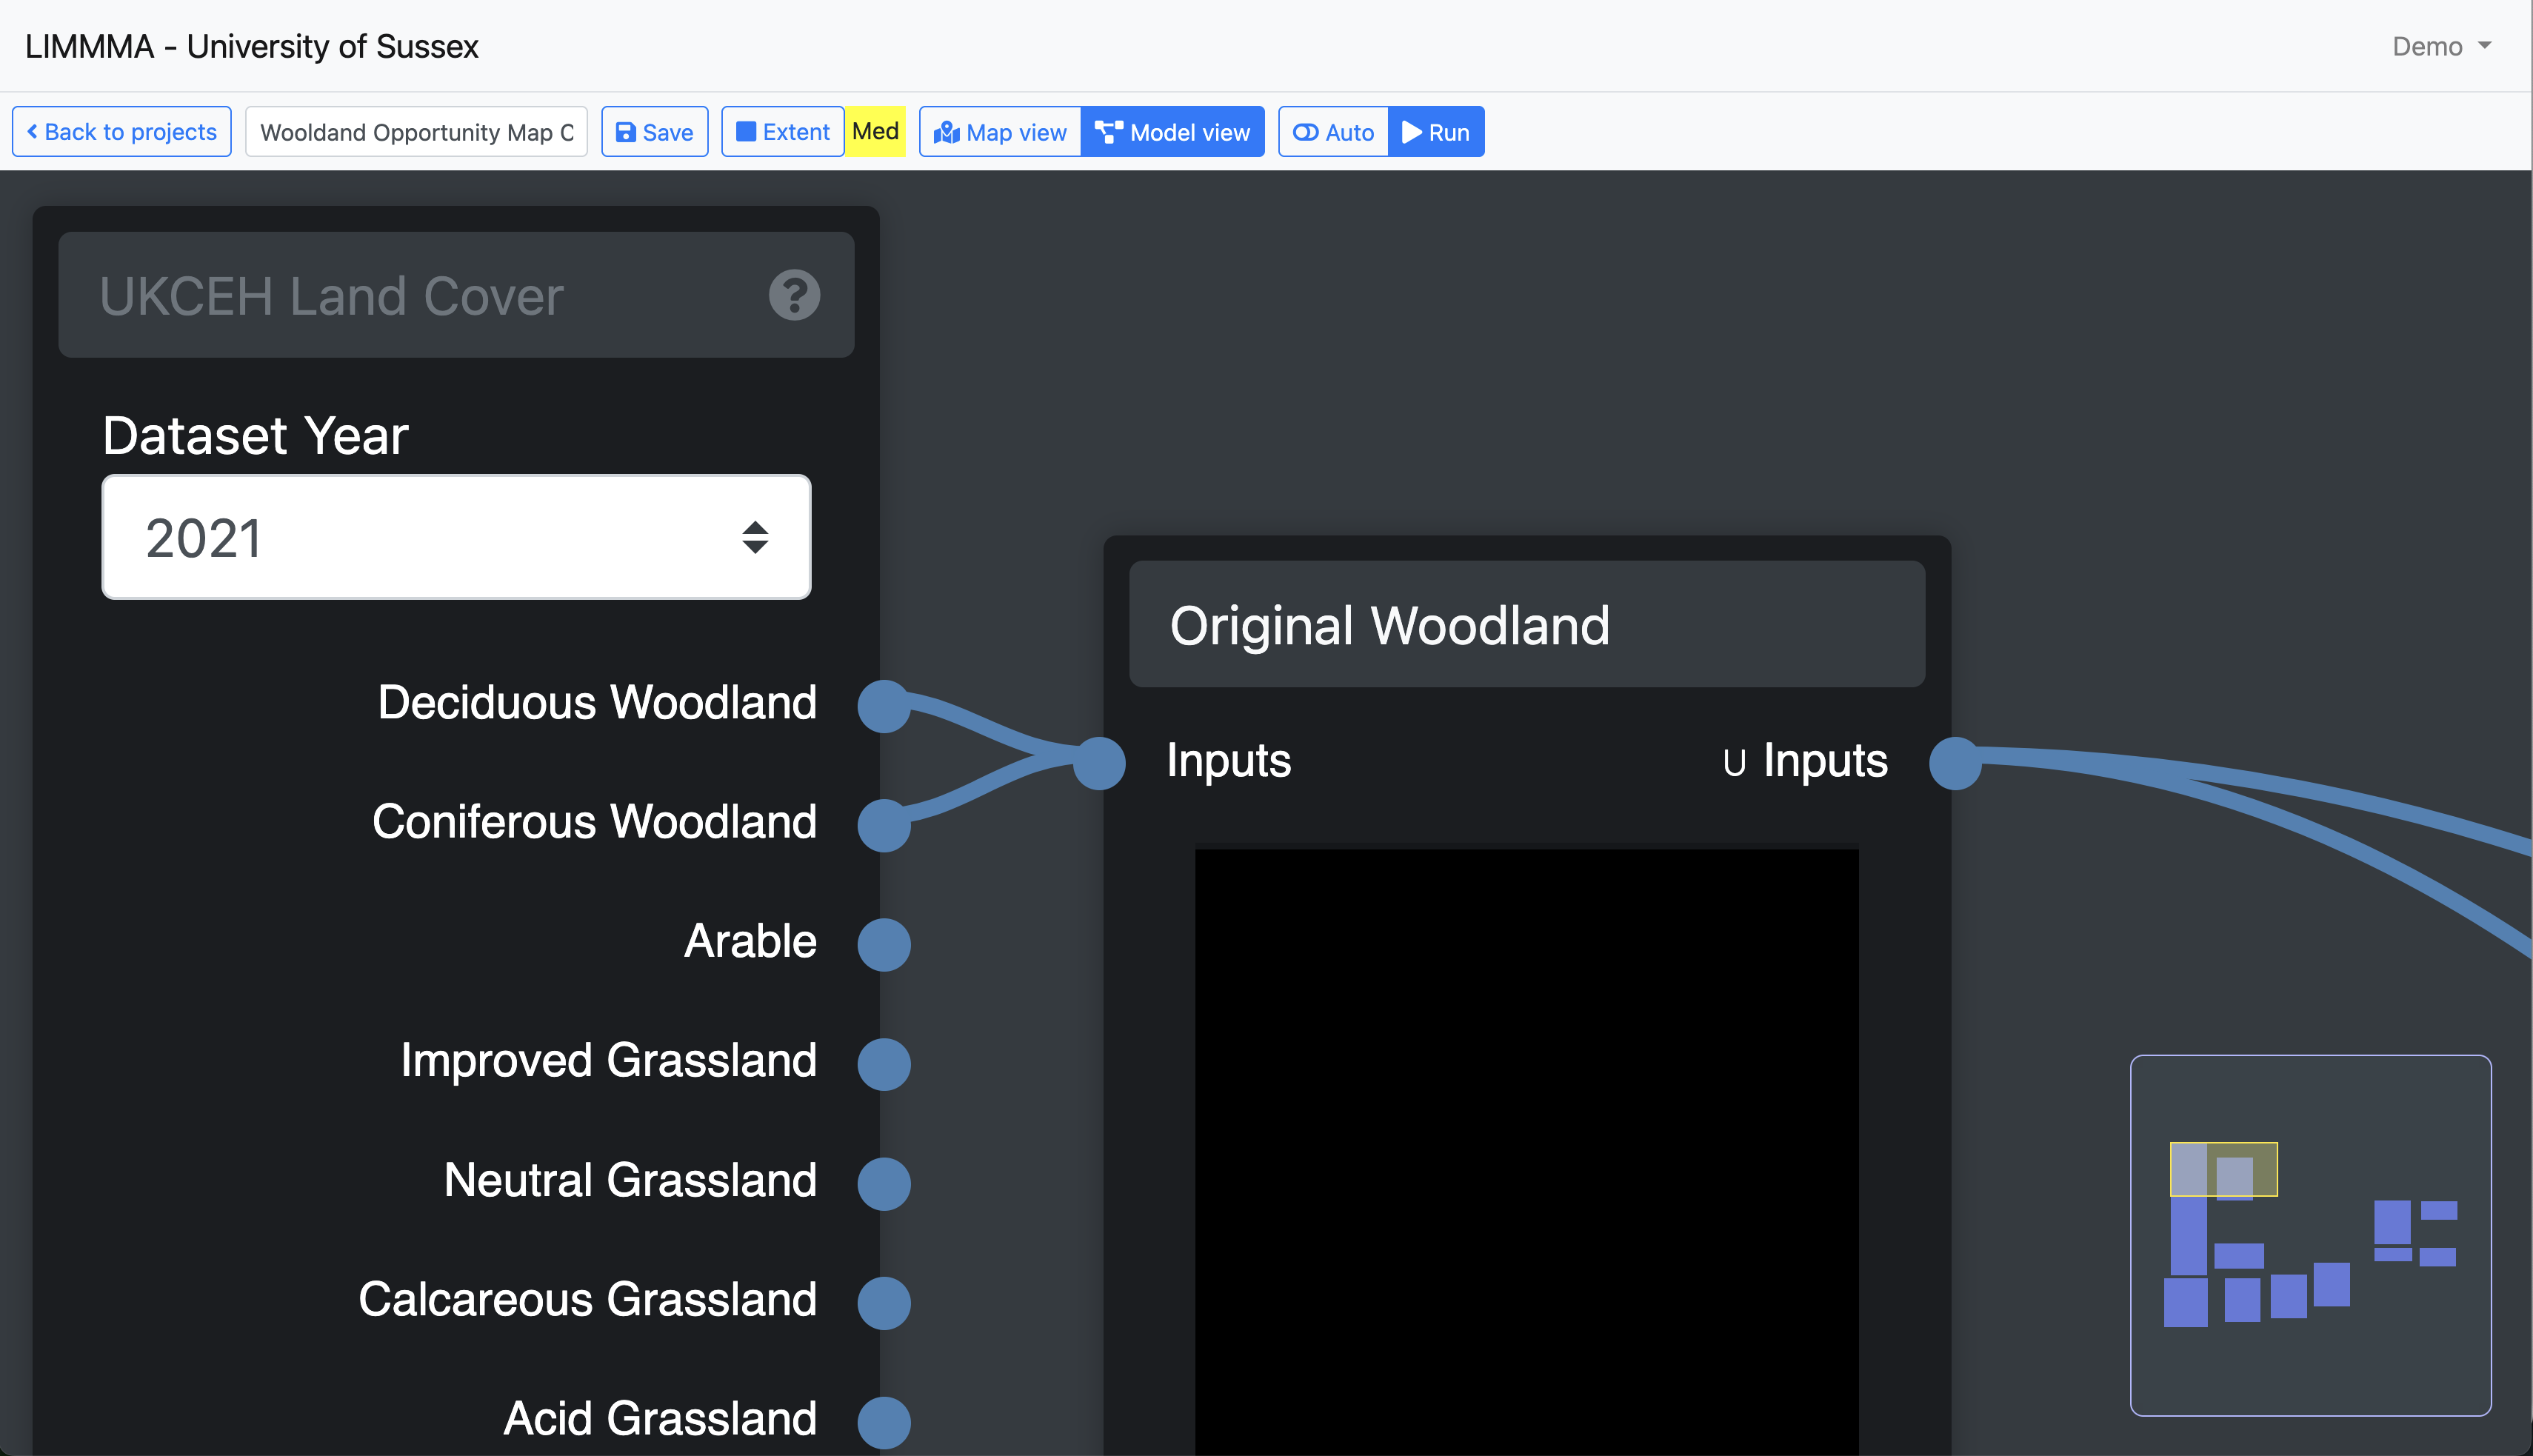Click the Original Woodland input port
2533x1456 pixels.
[x=1099, y=763]
